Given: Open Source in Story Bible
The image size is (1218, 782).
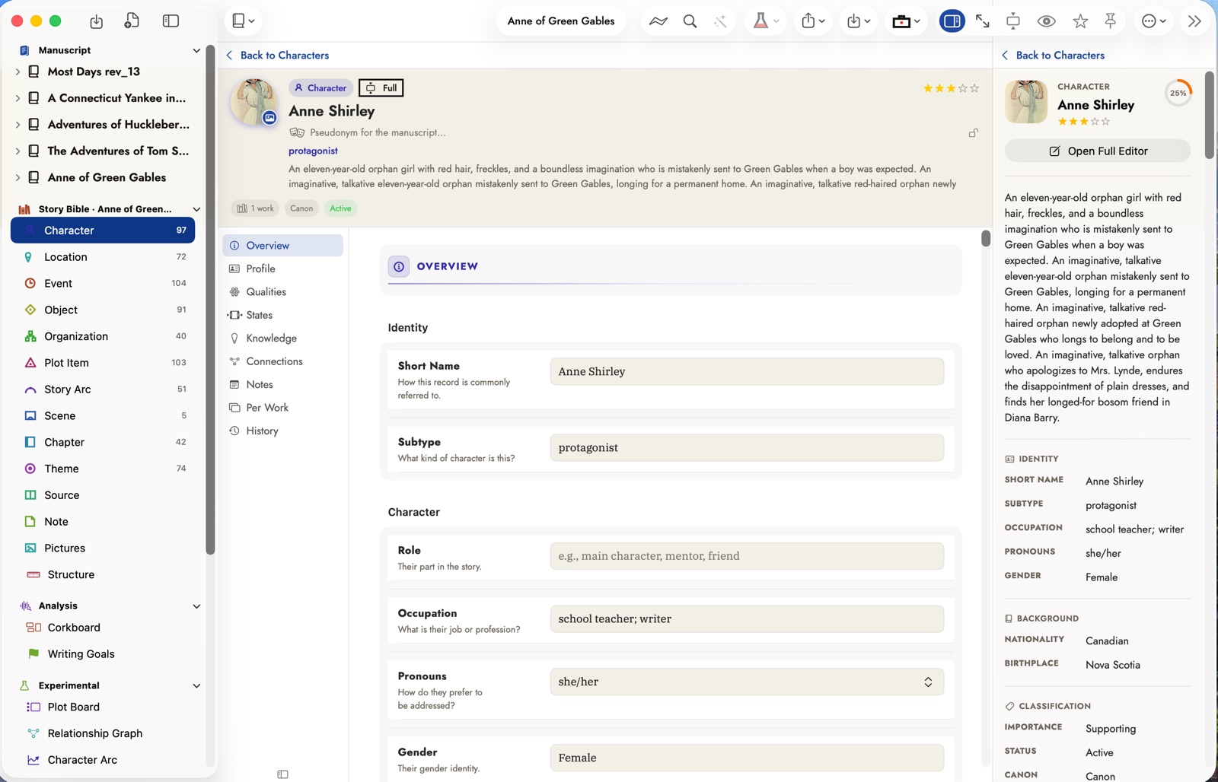Looking at the screenshot, I should tap(103, 495).
